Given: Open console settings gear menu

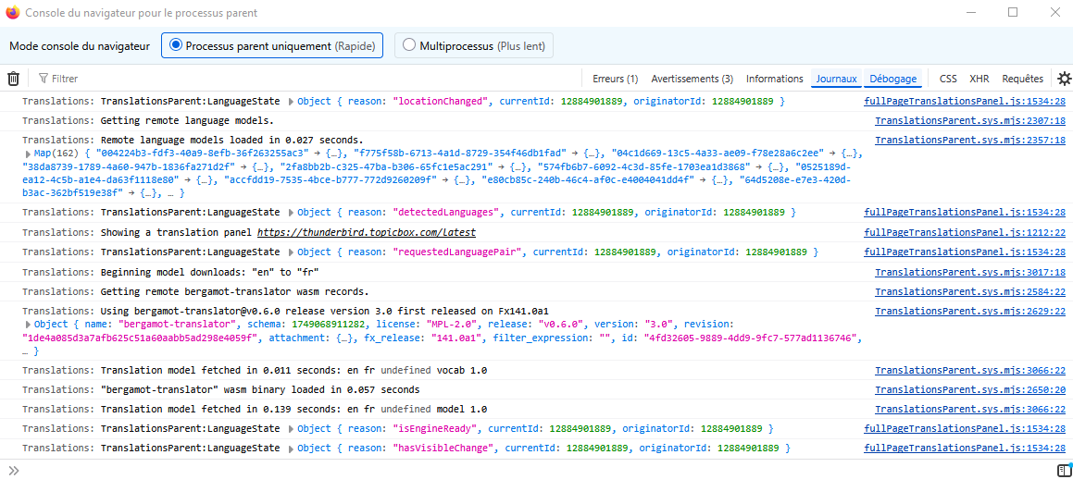Looking at the screenshot, I should [1065, 79].
